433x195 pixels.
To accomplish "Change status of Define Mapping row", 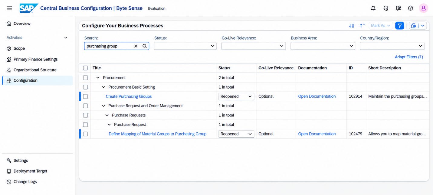I will point(236,134).
